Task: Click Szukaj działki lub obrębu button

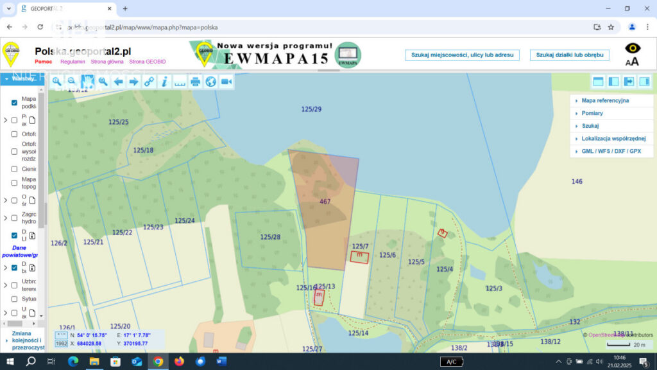Action: click(x=570, y=55)
